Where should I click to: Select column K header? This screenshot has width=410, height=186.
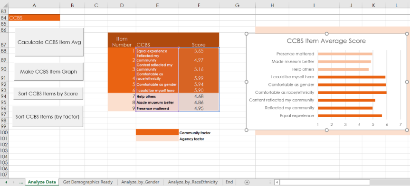tap(373, 5)
